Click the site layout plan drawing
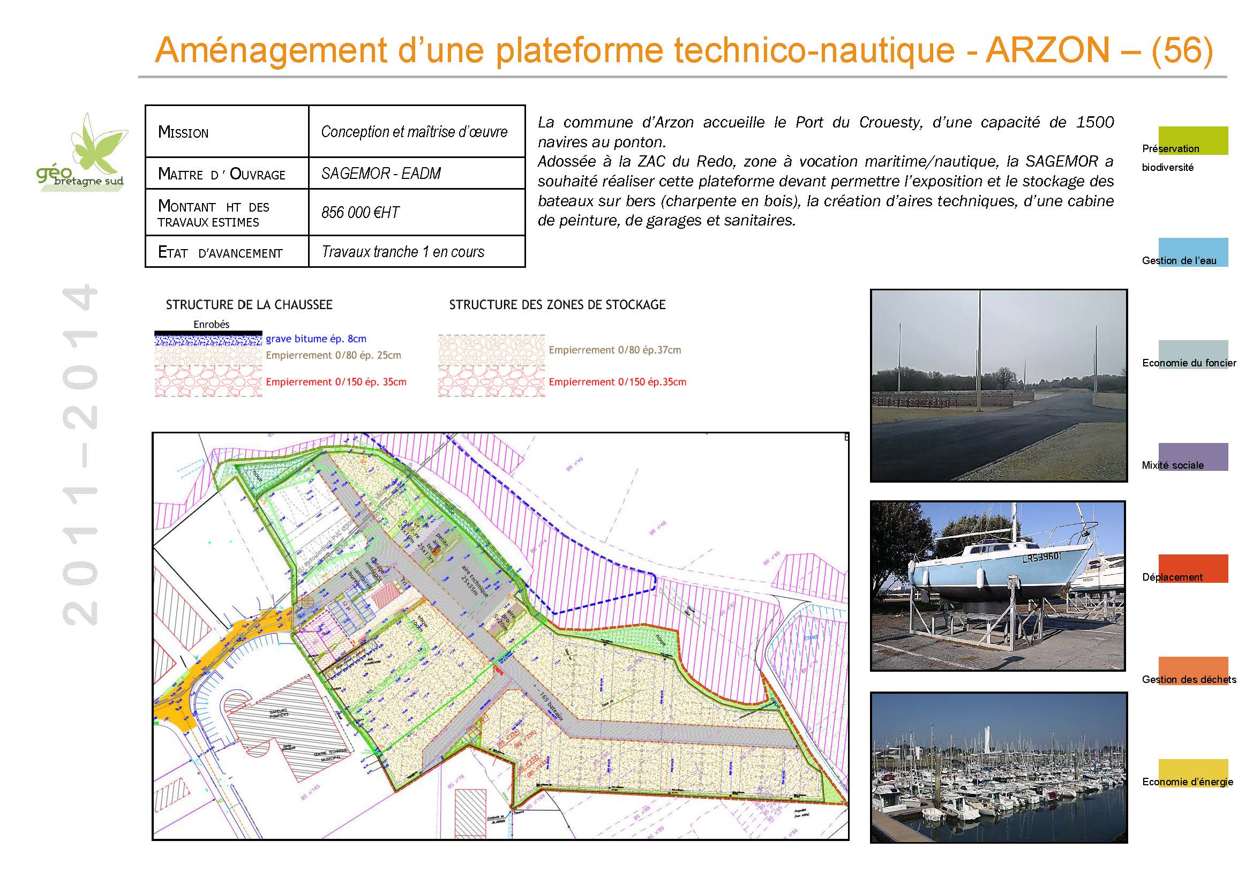This screenshot has height=886, width=1253. tap(500, 636)
